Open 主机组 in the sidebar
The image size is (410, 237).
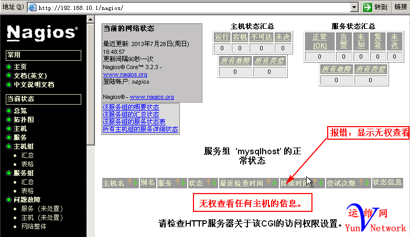point(24,146)
